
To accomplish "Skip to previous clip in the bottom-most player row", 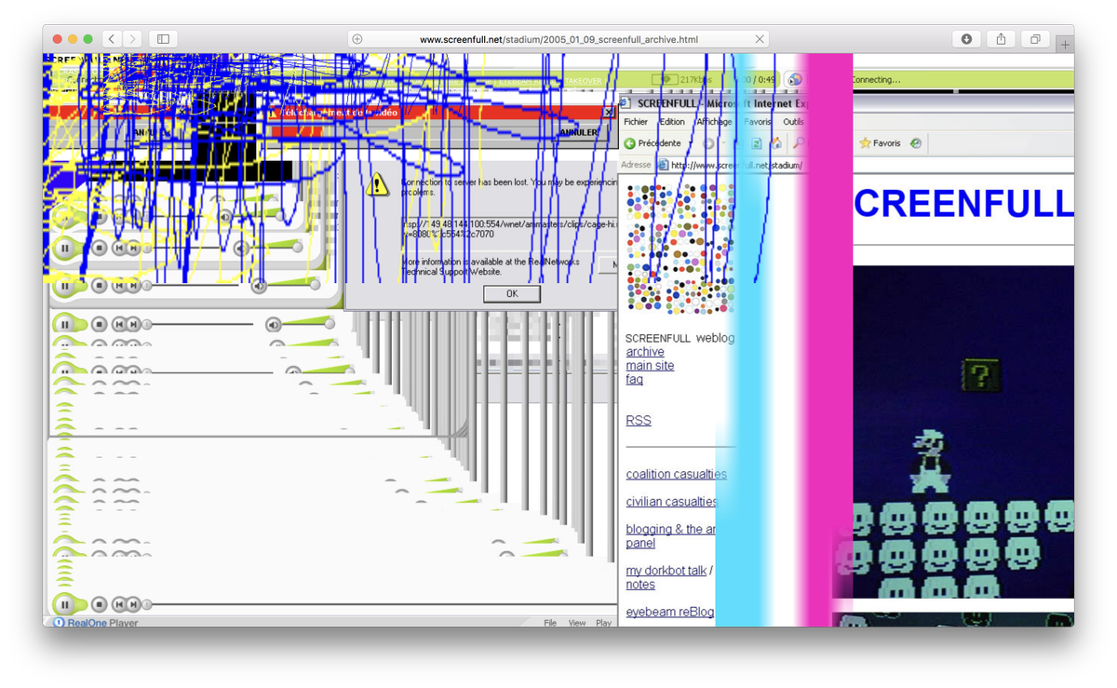I will [x=119, y=604].
